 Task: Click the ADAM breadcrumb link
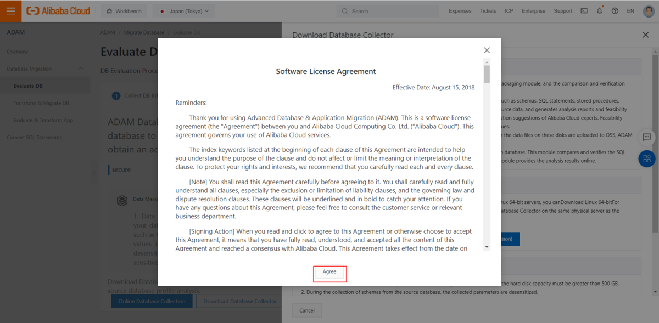tap(108, 32)
